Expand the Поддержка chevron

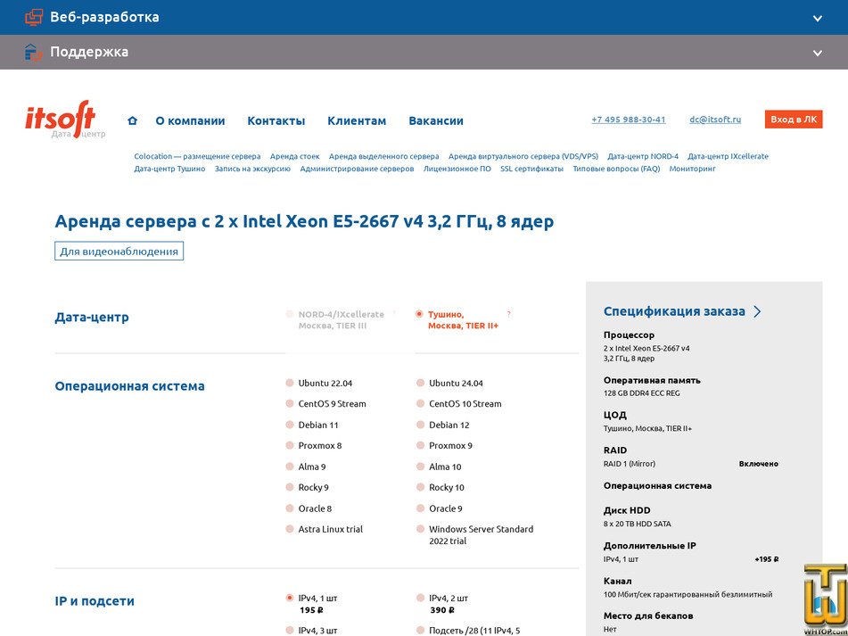[x=817, y=53]
